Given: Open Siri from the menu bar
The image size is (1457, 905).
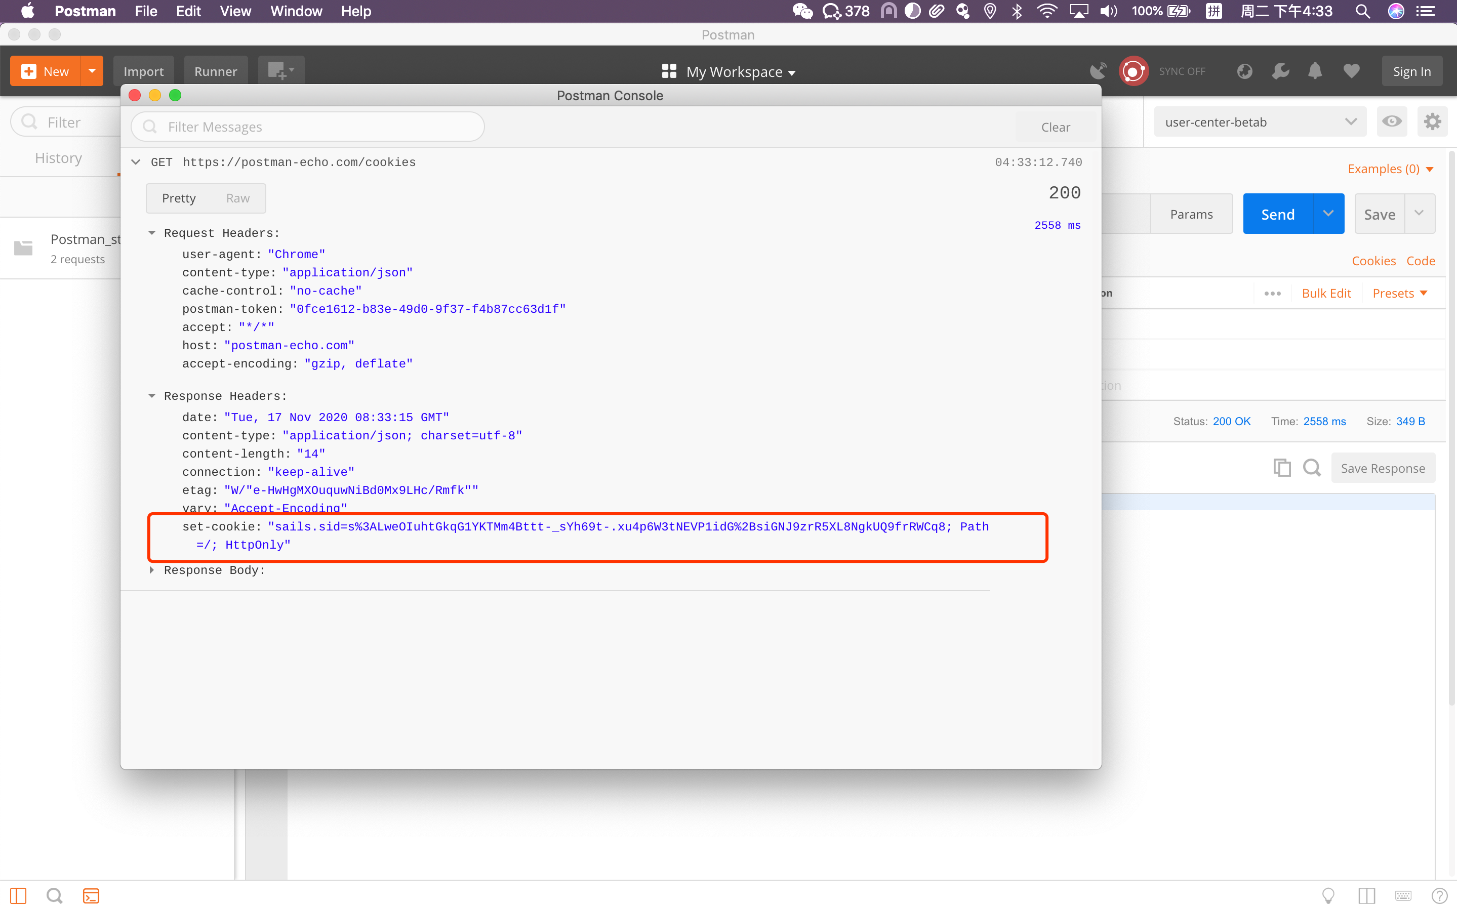Looking at the screenshot, I should 1396,11.
